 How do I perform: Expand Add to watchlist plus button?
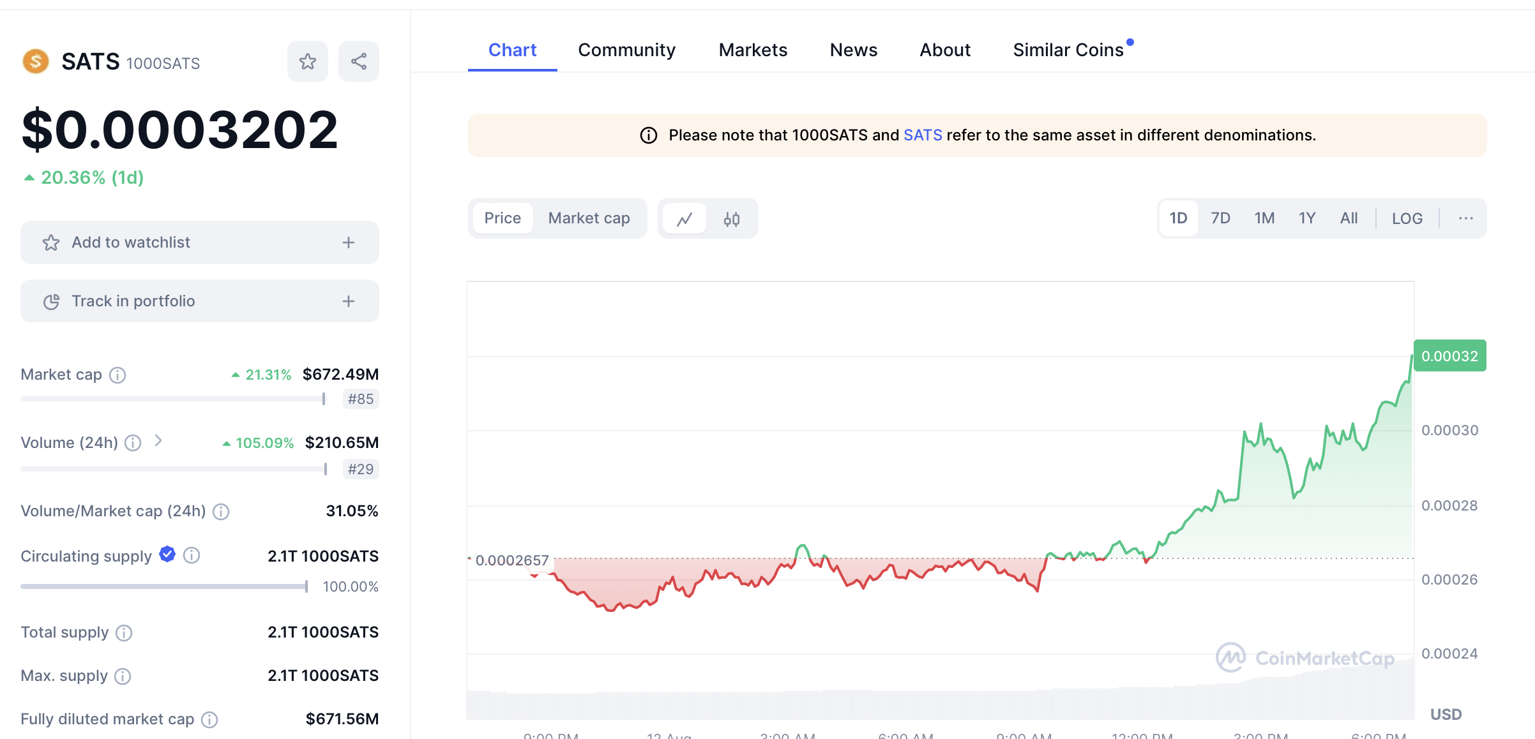coord(349,243)
